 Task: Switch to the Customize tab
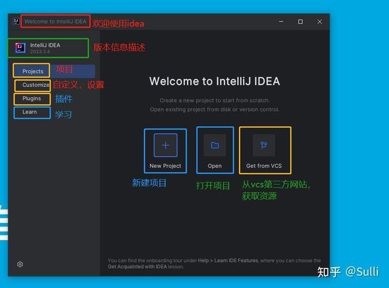click(x=36, y=85)
